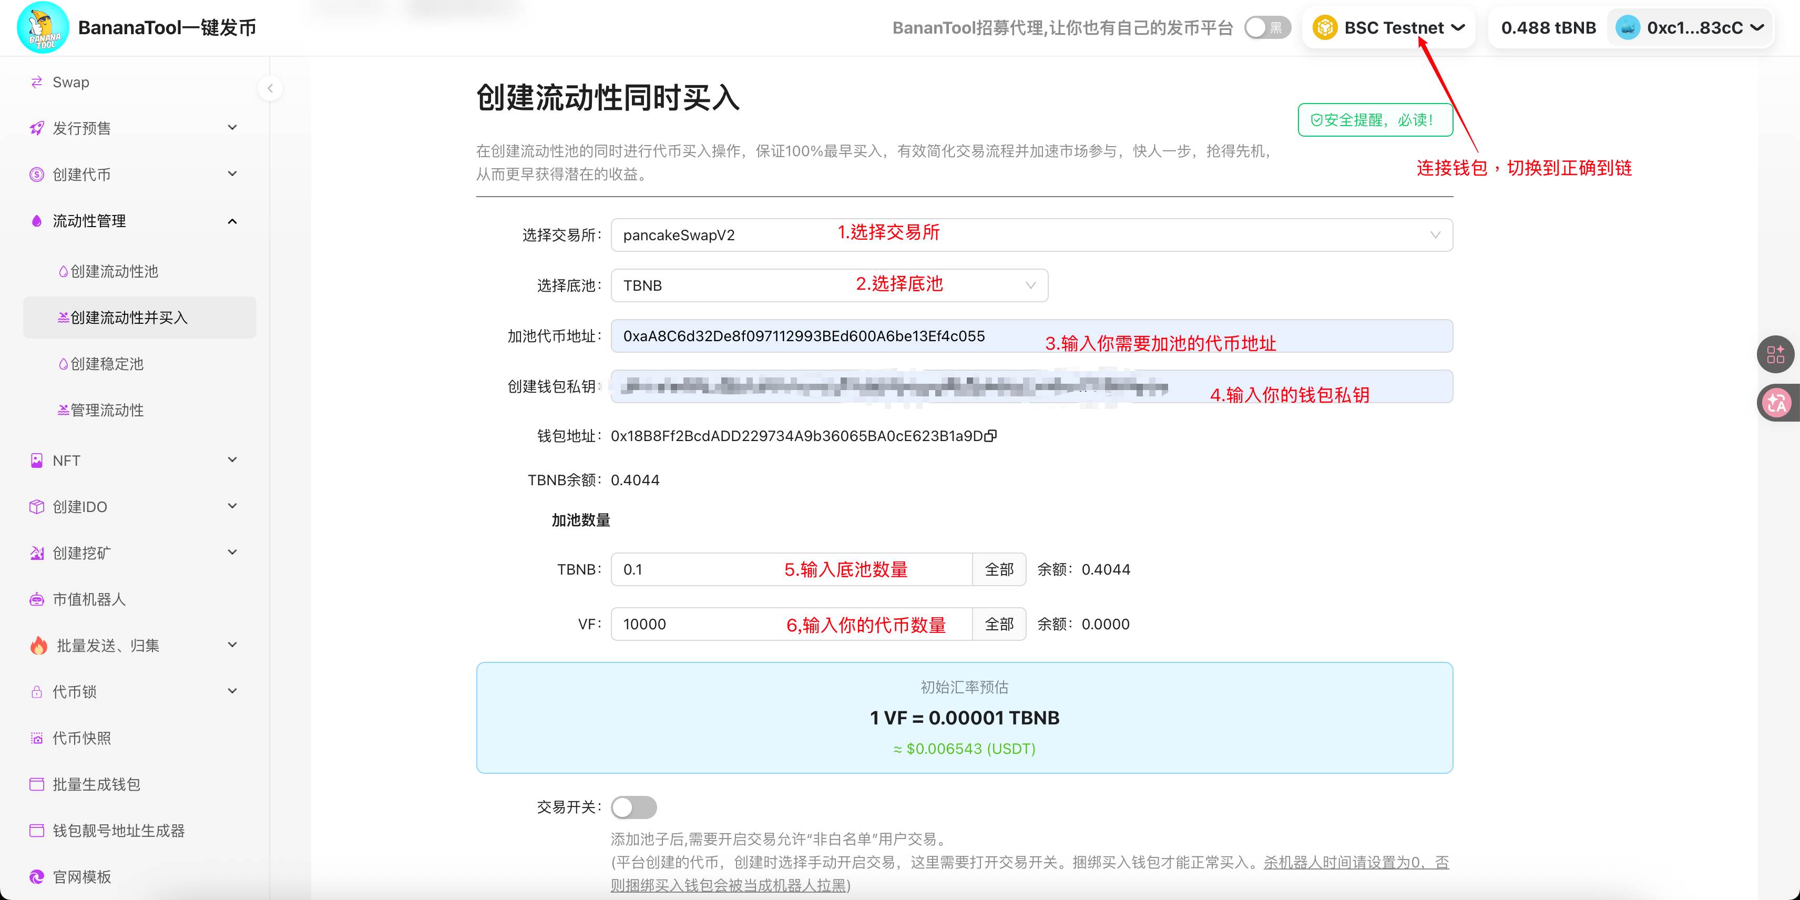
Task: Copy the wallet address with copy icon
Action: pyautogui.click(x=990, y=436)
